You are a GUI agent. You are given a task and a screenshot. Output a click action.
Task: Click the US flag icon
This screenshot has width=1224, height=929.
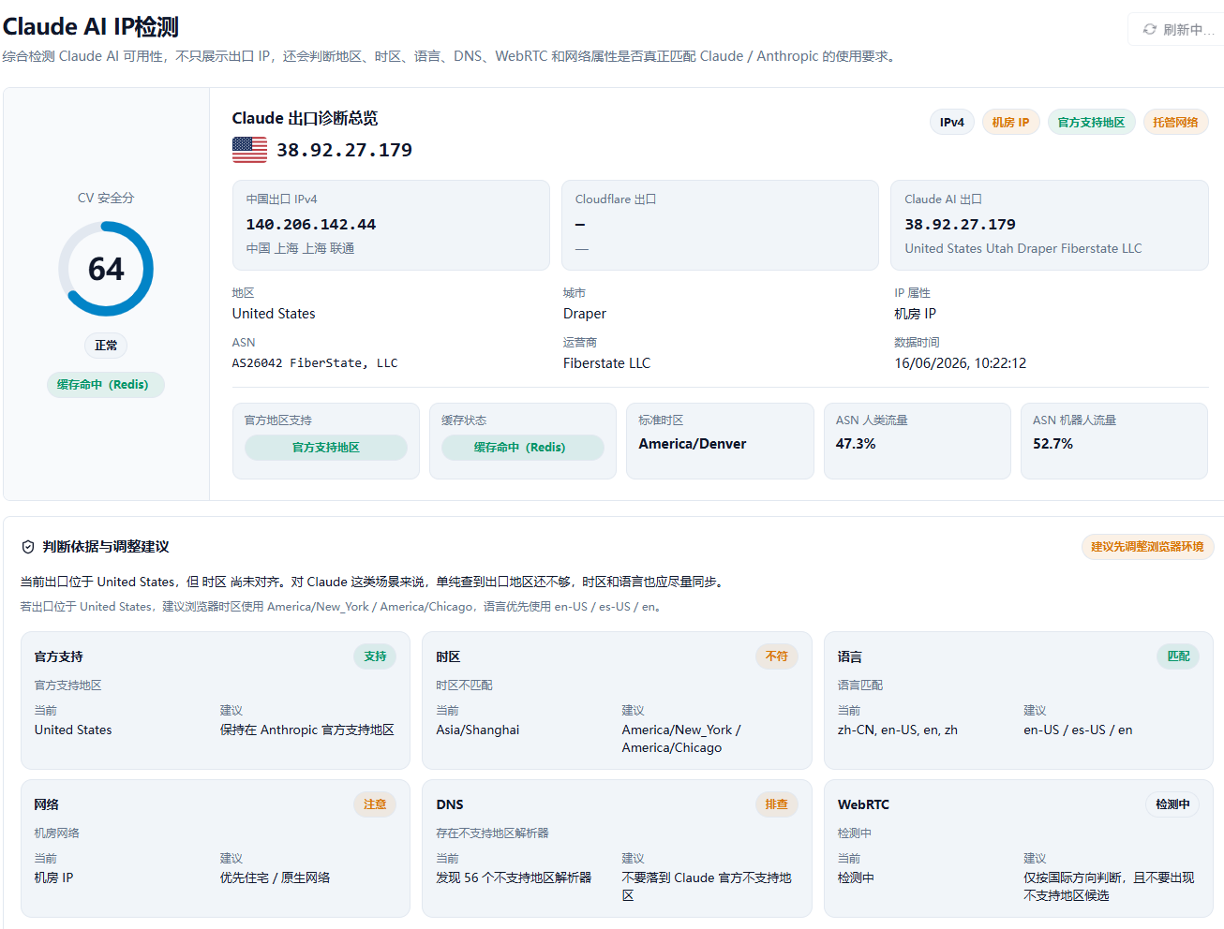coord(249,150)
